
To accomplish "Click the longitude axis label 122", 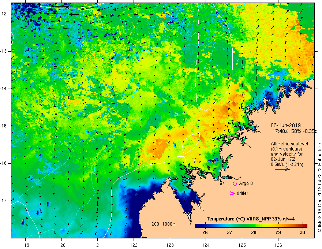I will pyautogui.click(x=134, y=245).
